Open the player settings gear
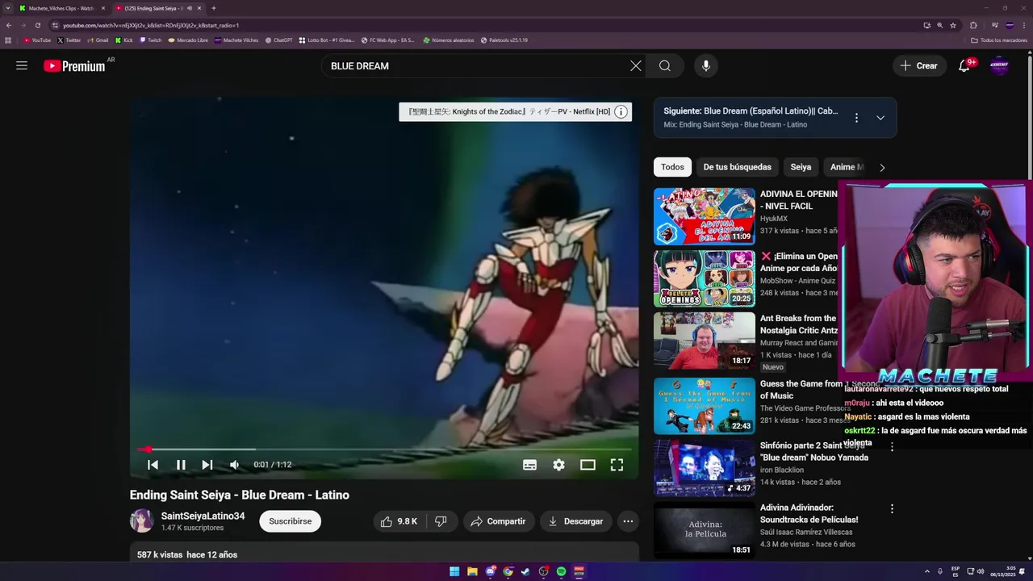The image size is (1033, 581). 558,465
